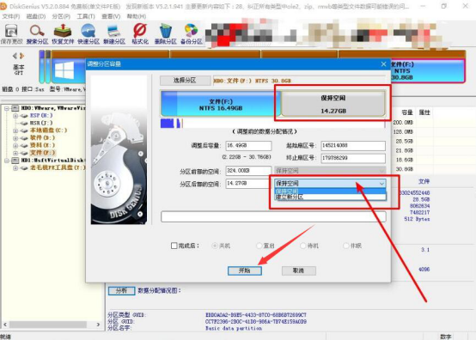Toggle the 分区后部的空间 dropdown arrow
Image resolution: width=476 pixels, height=340 pixels.
click(381, 184)
